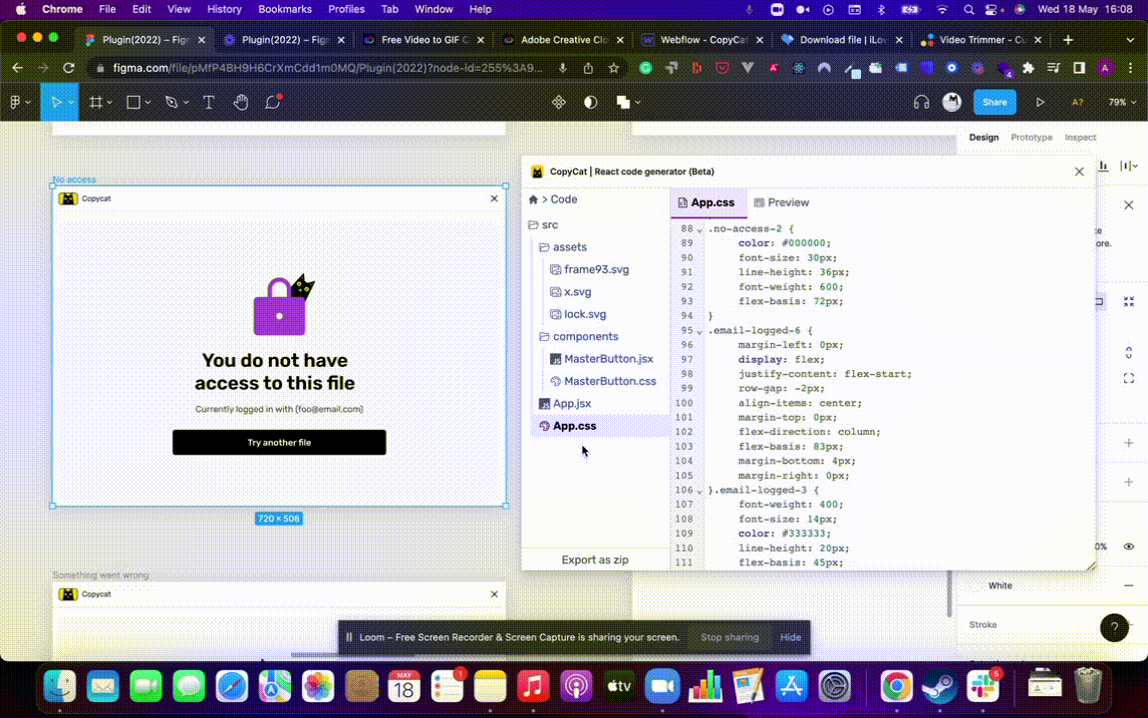Open Finder in the dock
The height and width of the screenshot is (718, 1148).
(x=60, y=686)
